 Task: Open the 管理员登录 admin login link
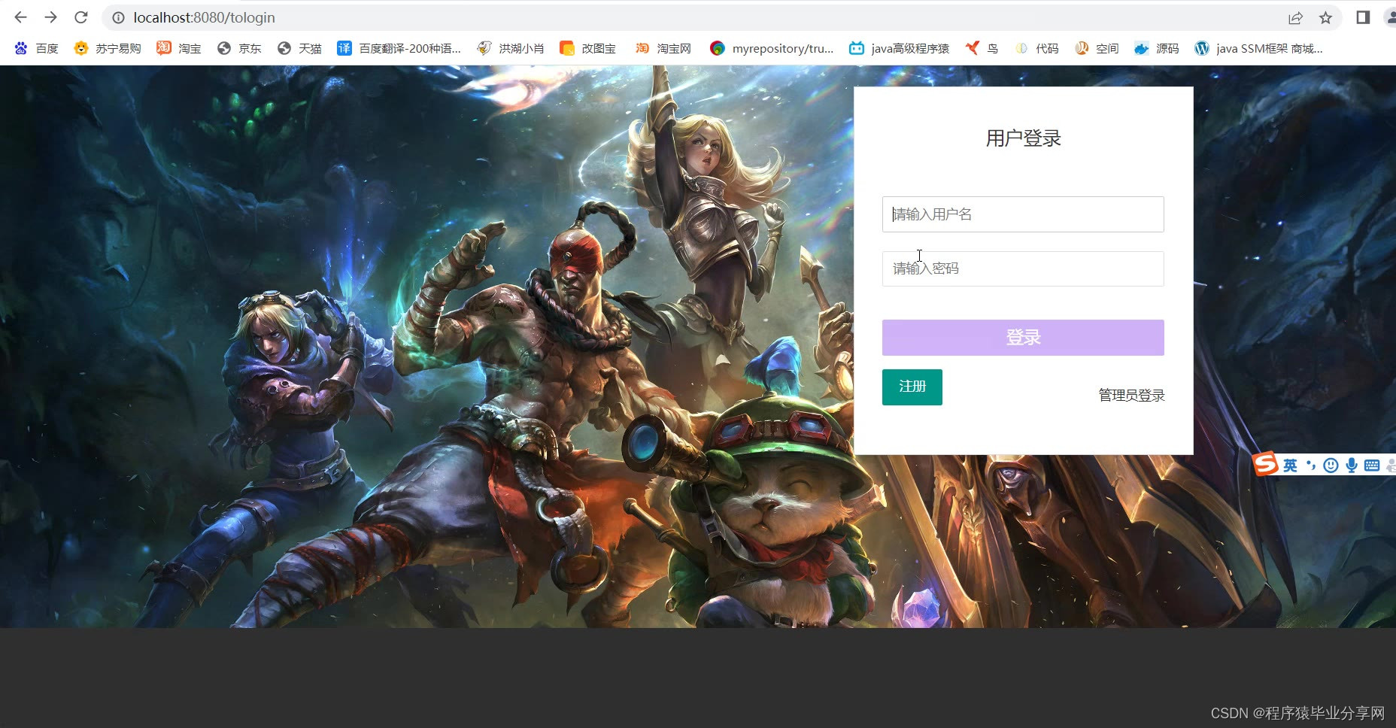(1131, 396)
